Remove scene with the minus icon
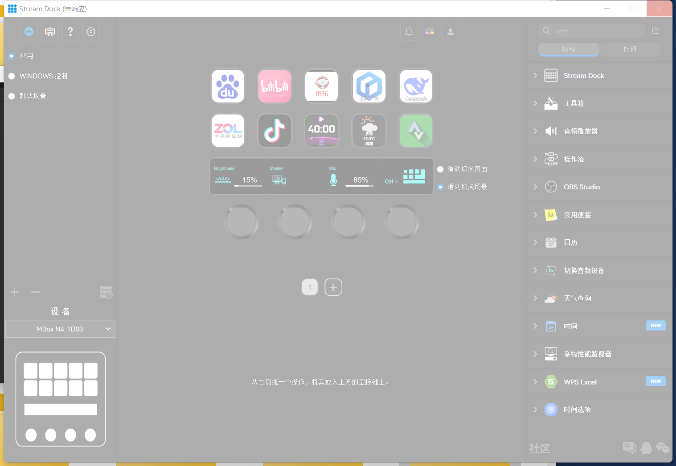 click(x=36, y=292)
